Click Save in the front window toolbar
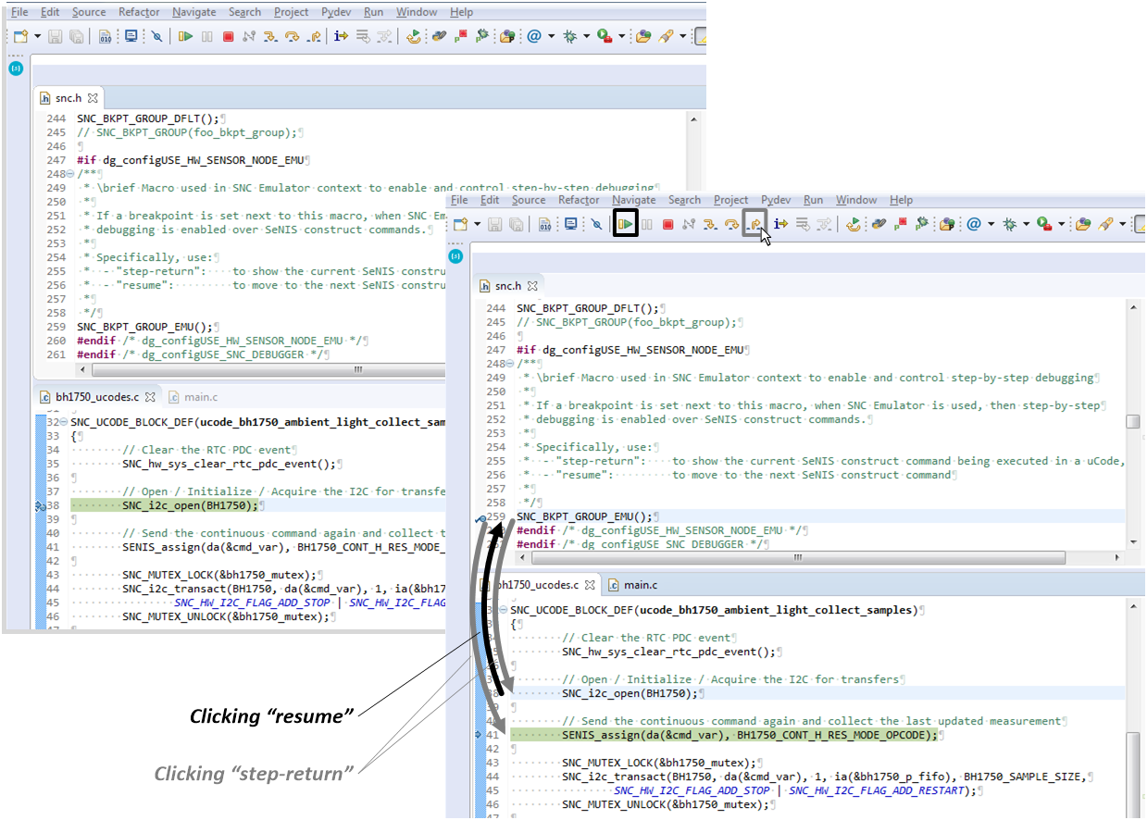This screenshot has height=820, width=1147. coord(495,224)
